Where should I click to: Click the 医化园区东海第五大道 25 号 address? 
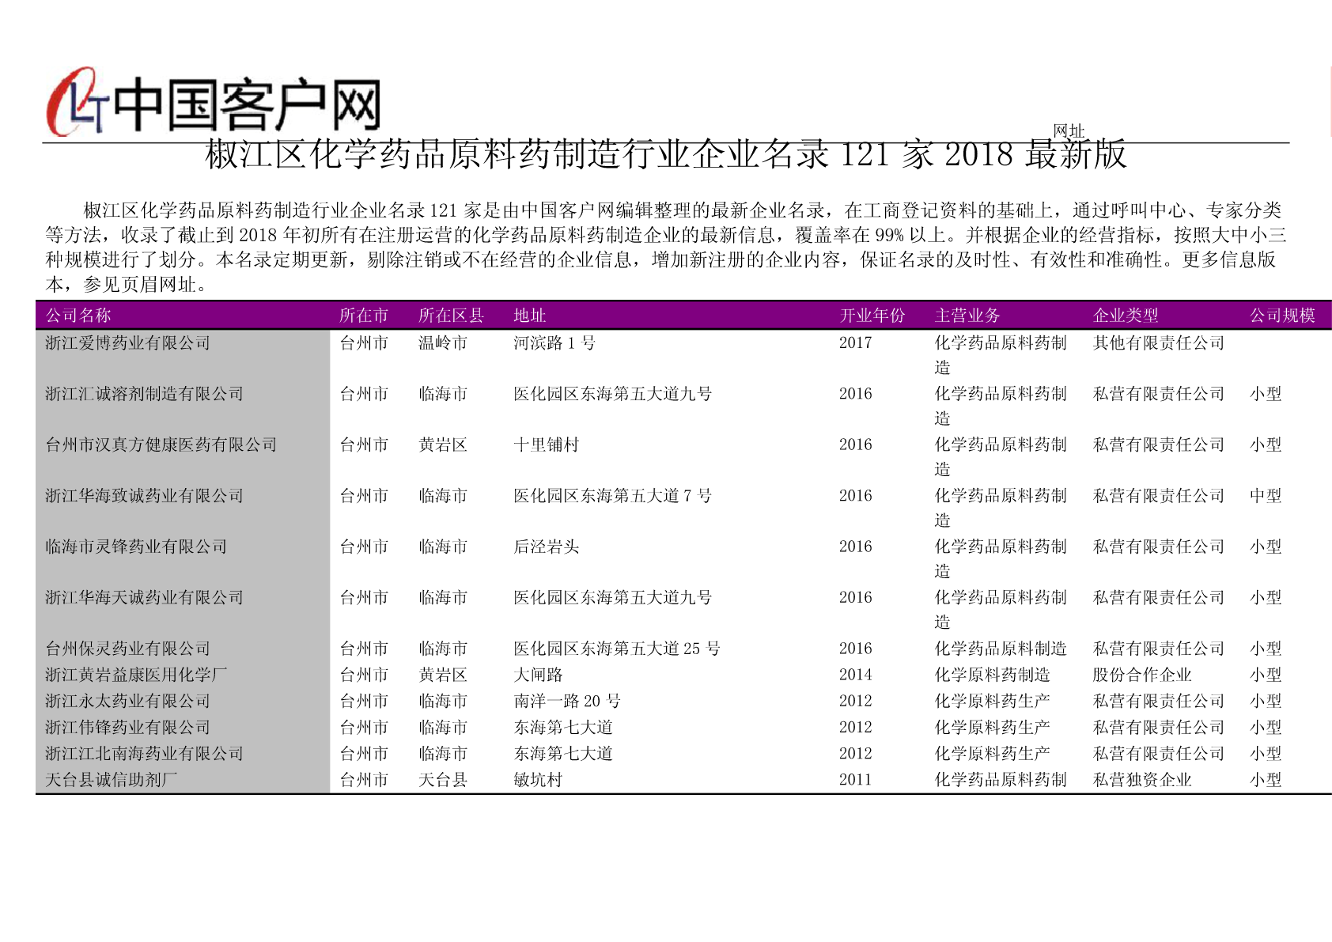(x=617, y=649)
